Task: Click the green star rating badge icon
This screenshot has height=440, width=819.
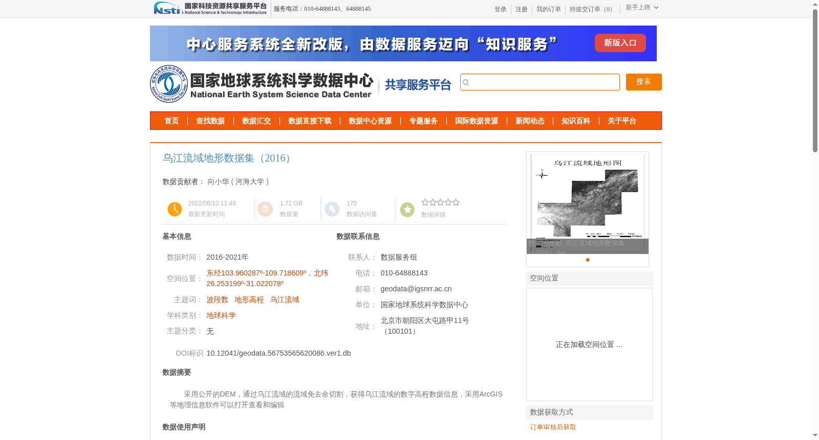Action: (x=407, y=210)
